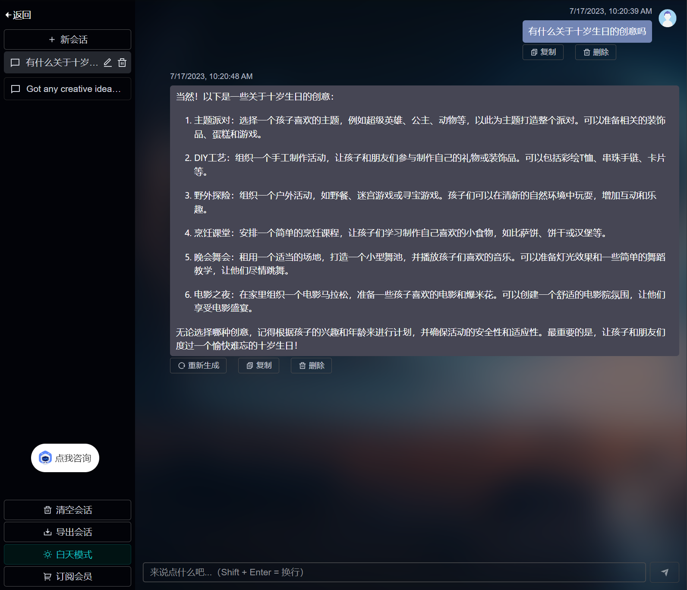Regenerate the assistant reply with 重新生成
Image resolution: width=687 pixels, height=590 pixels.
[x=198, y=366]
